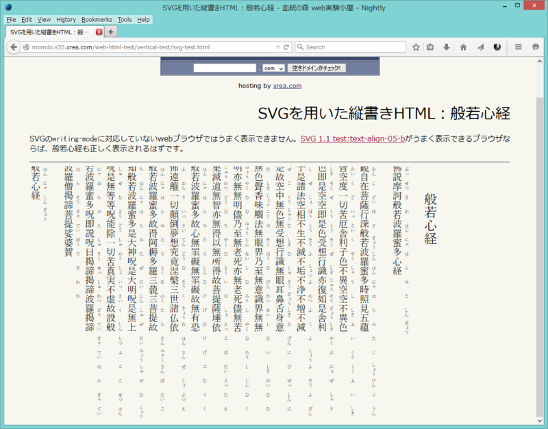Click the Firefox Nightly globe icon in title bar
The image size is (548, 429).
pyautogui.click(x=8, y=7)
